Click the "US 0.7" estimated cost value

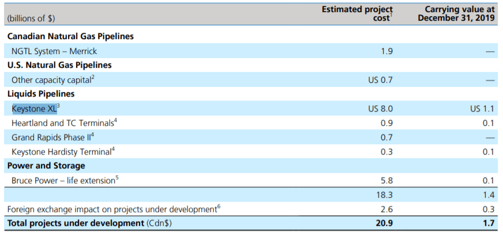tap(380, 80)
